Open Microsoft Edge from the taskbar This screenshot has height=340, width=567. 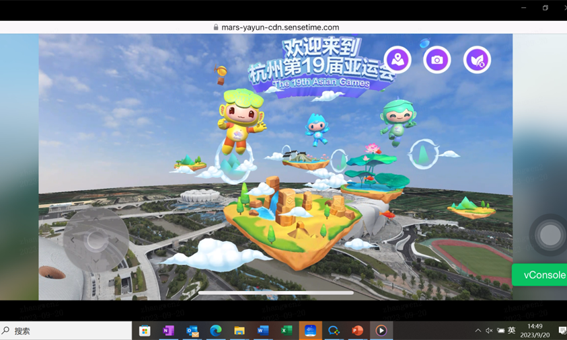click(x=216, y=331)
